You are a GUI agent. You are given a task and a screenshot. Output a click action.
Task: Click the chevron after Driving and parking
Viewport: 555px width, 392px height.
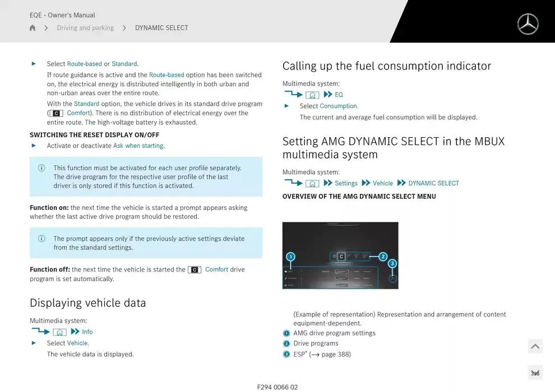pyautogui.click(x=124, y=27)
